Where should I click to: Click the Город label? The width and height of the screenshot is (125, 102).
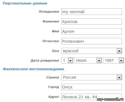54,87
